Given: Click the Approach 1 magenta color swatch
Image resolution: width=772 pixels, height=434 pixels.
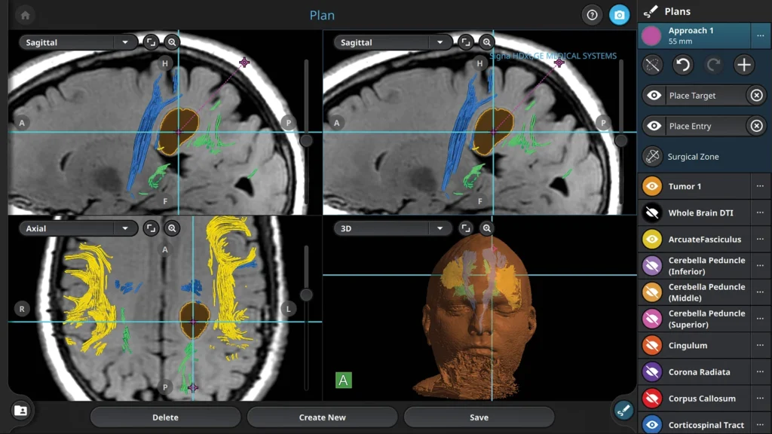Looking at the screenshot, I should coord(651,35).
